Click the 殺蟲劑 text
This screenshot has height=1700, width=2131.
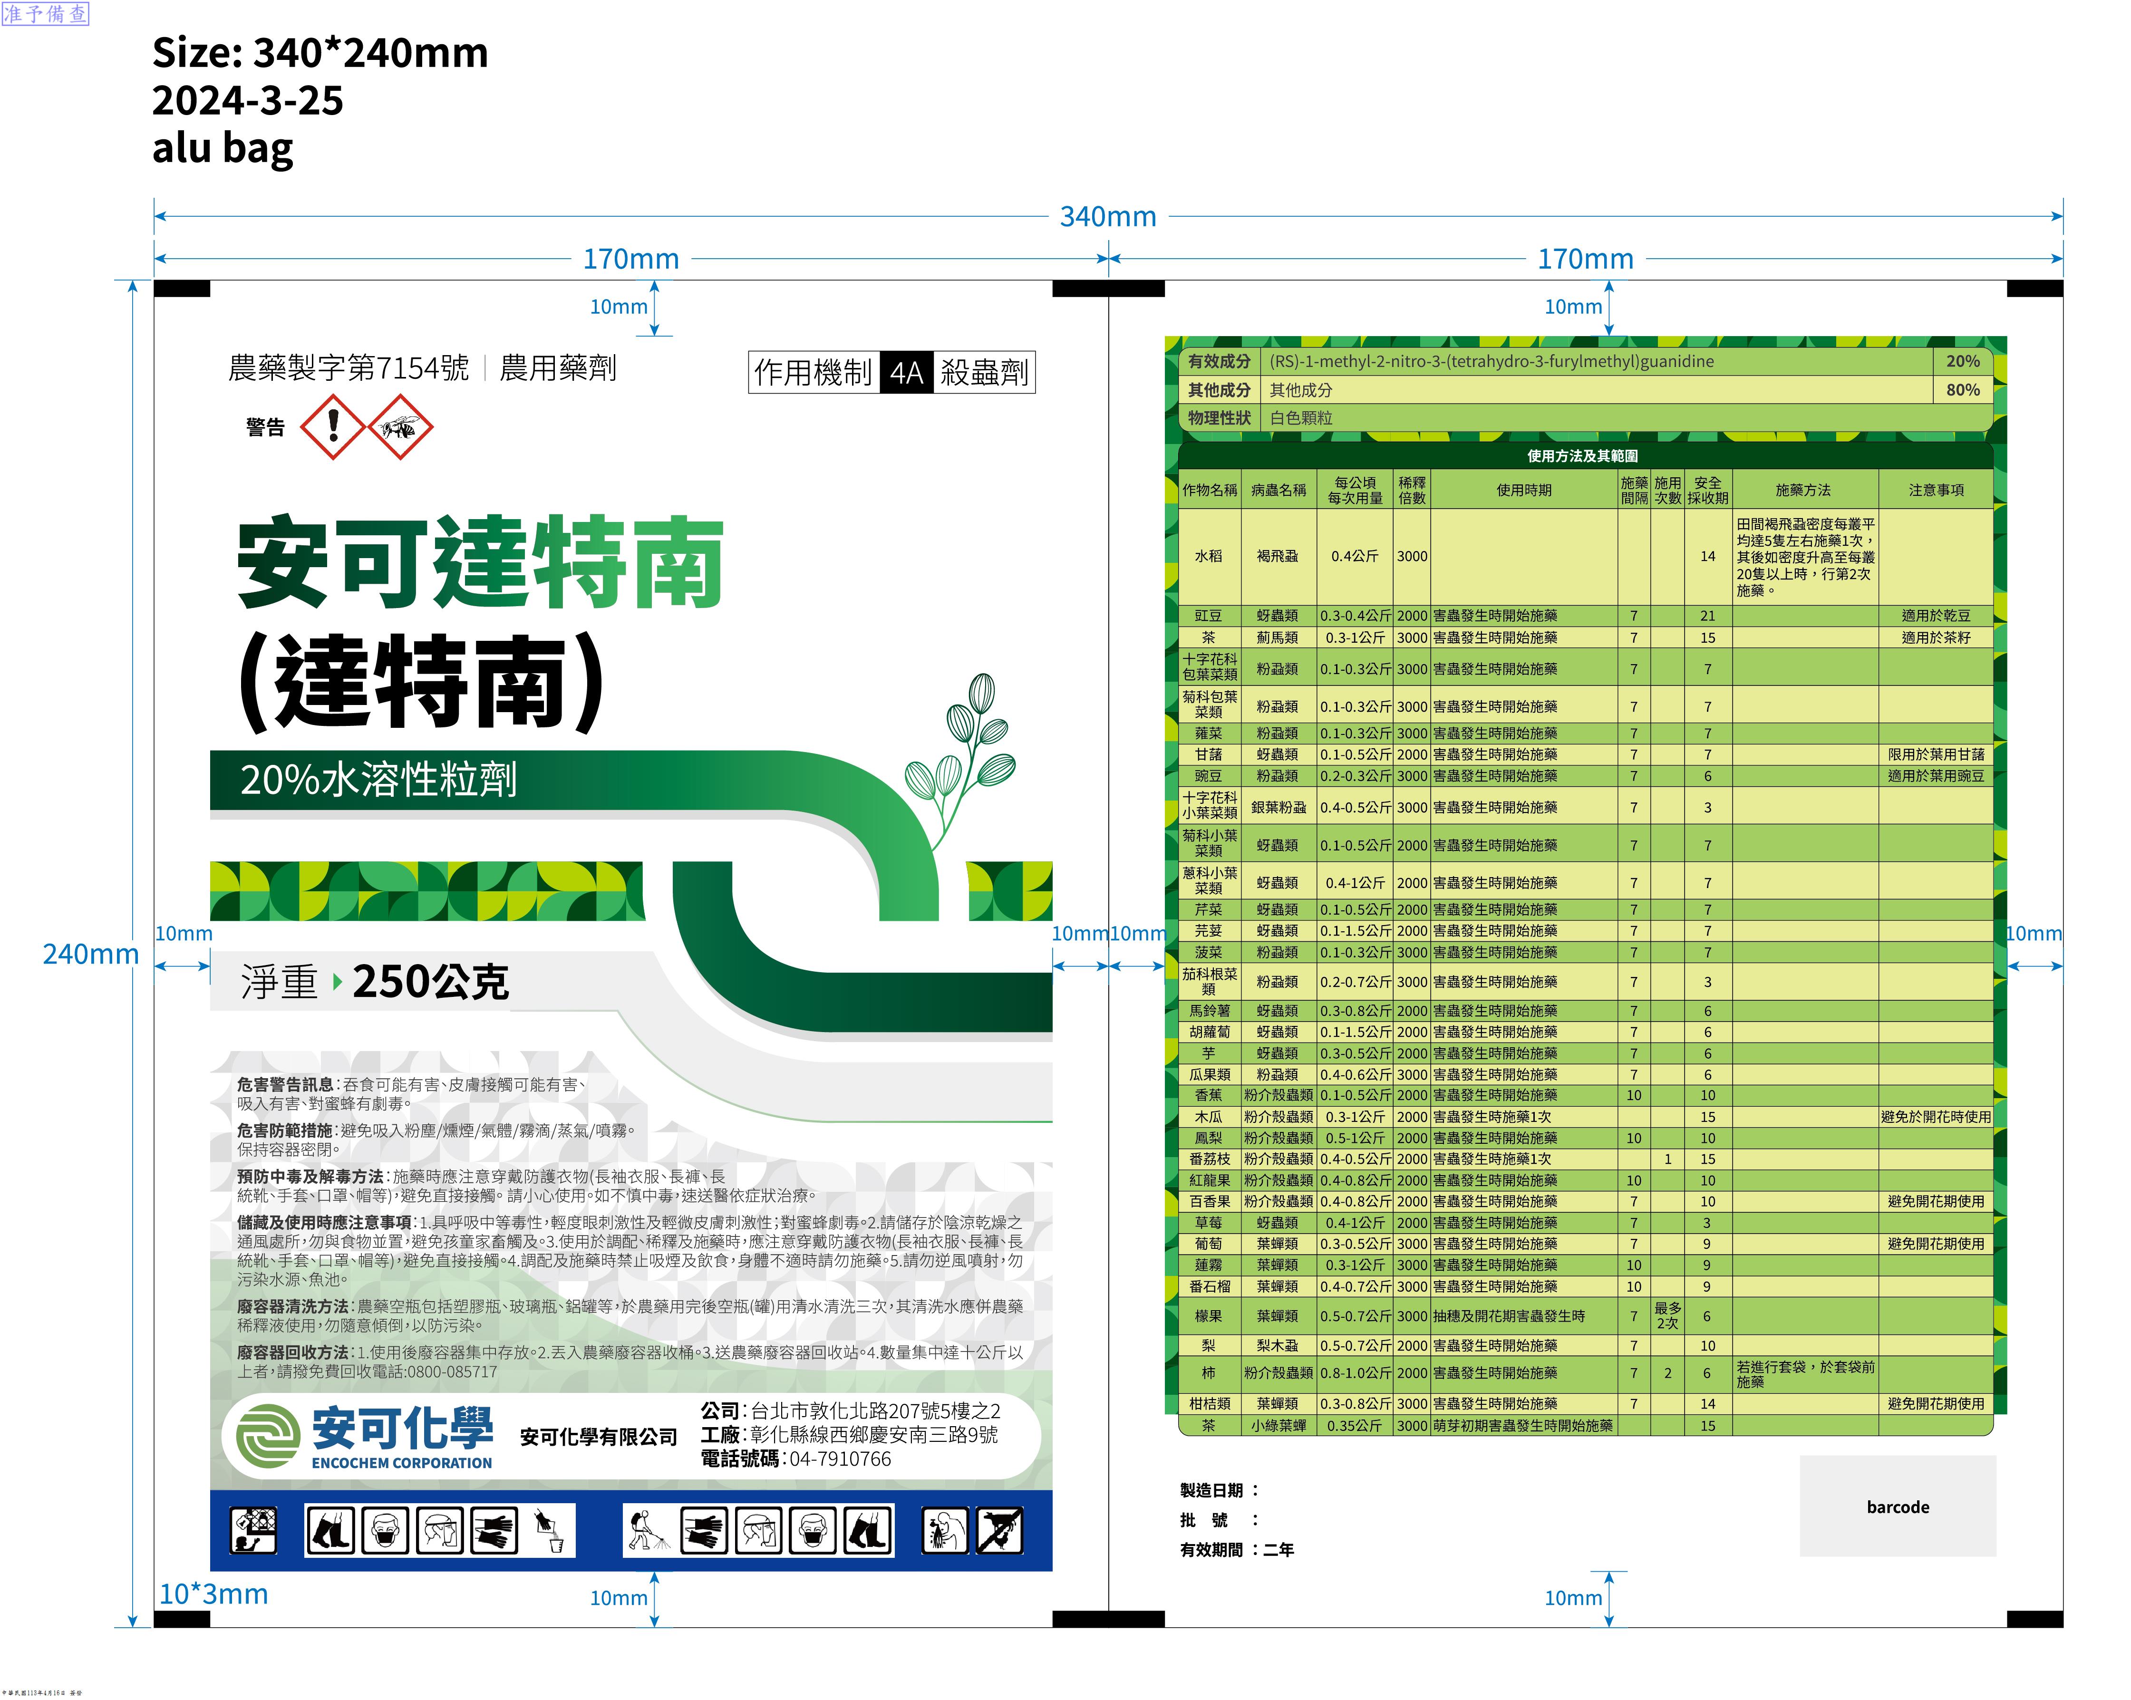point(985,373)
